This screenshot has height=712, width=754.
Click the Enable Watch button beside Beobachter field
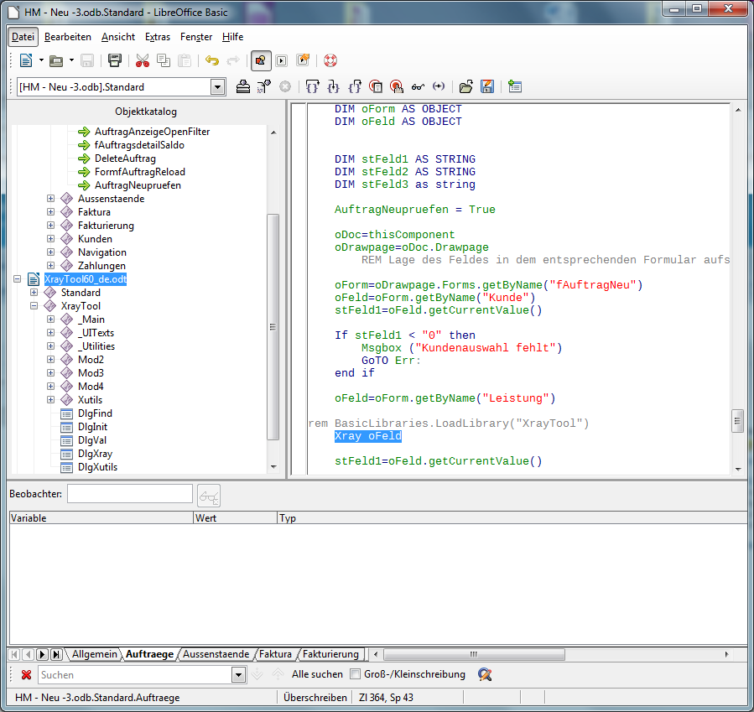tap(208, 495)
